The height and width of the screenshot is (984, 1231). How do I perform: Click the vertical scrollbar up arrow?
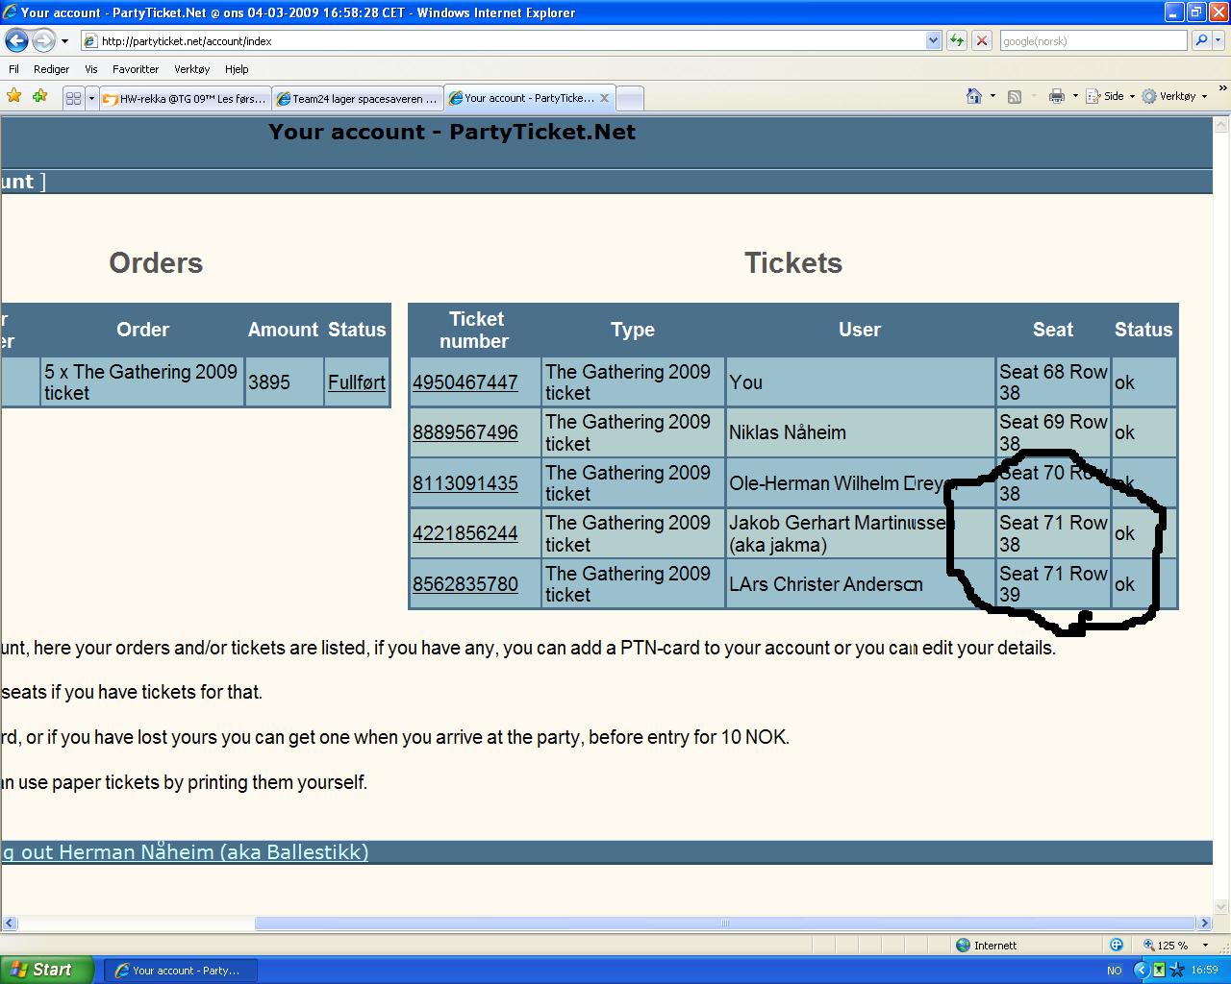tap(1222, 125)
